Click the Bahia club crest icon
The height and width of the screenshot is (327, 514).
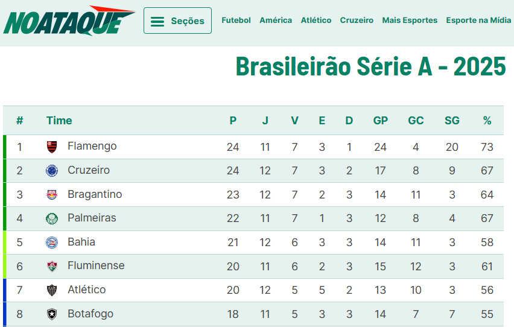(52, 243)
